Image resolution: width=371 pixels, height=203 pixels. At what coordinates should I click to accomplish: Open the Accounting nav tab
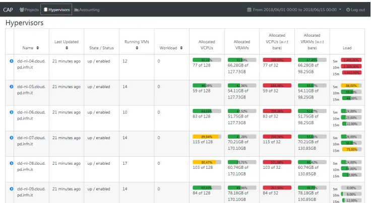pyautogui.click(x=87, y=10)
